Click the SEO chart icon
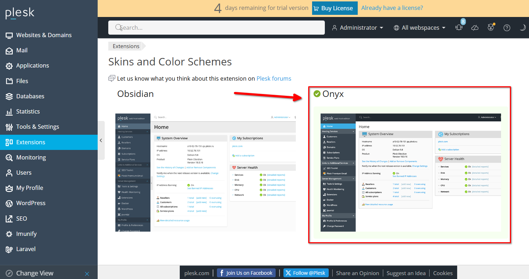 point(9,219)
